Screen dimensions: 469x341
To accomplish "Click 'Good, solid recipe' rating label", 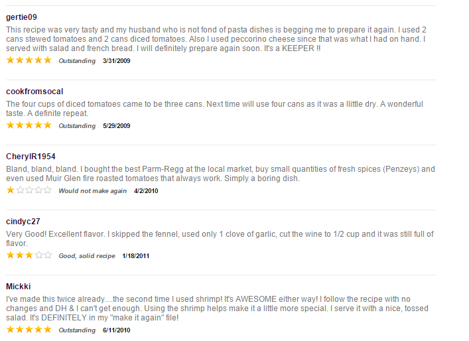I will (87, 256).
